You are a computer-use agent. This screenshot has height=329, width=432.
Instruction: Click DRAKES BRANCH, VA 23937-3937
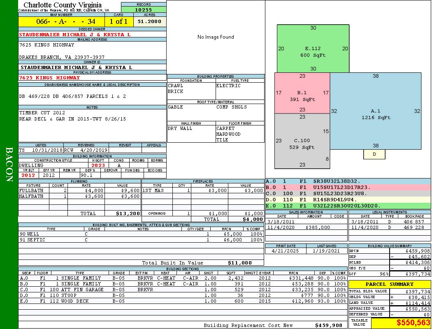coord(62,57)
